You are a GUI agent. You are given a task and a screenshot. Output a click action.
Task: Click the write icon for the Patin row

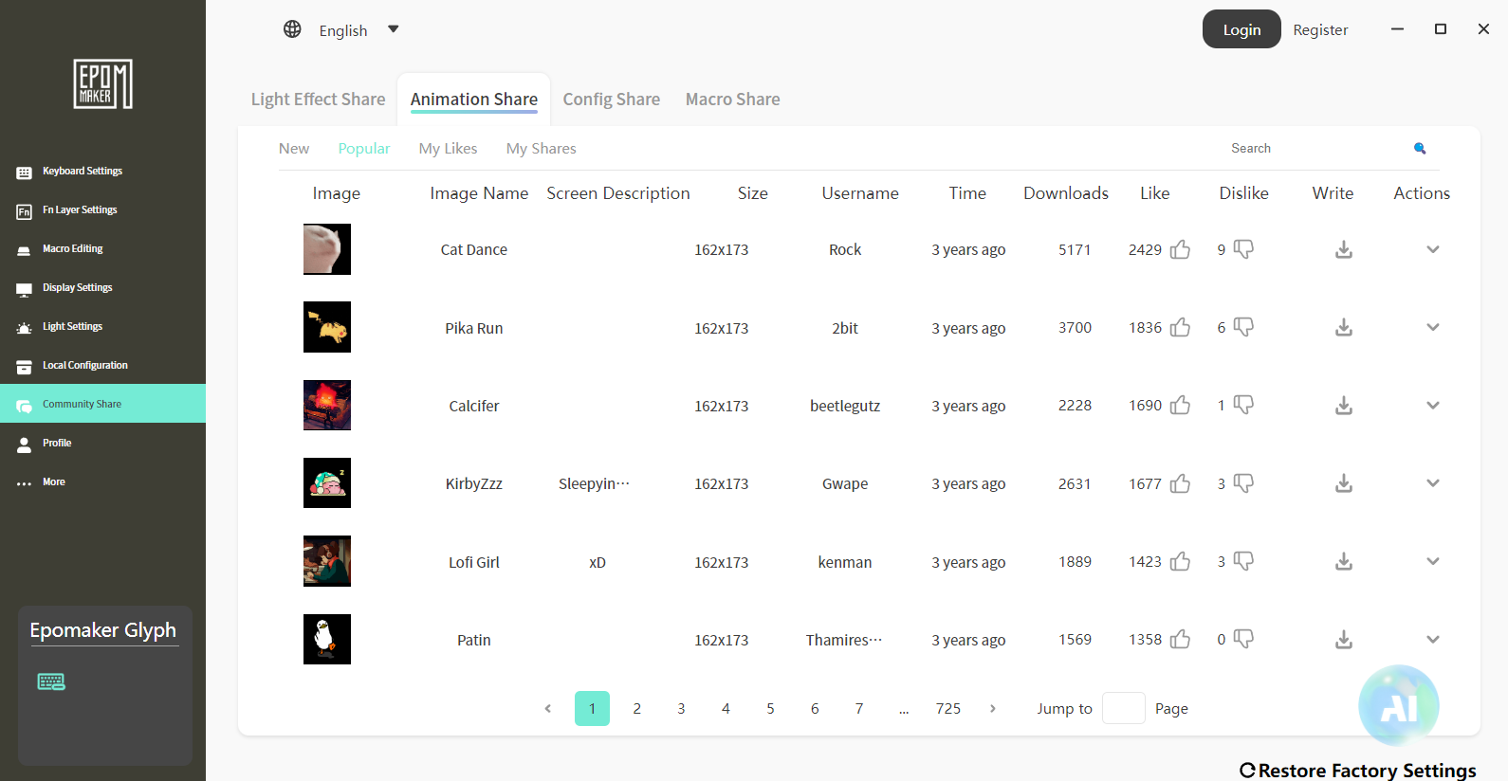click(x=1343, y=640)
